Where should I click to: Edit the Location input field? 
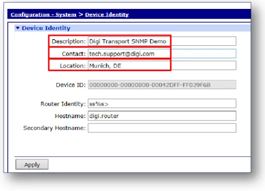click(x=162, y=66)
